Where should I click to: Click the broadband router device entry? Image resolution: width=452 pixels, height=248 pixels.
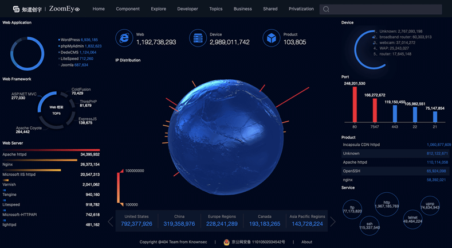pyautogui.click(x=402, y=37)
